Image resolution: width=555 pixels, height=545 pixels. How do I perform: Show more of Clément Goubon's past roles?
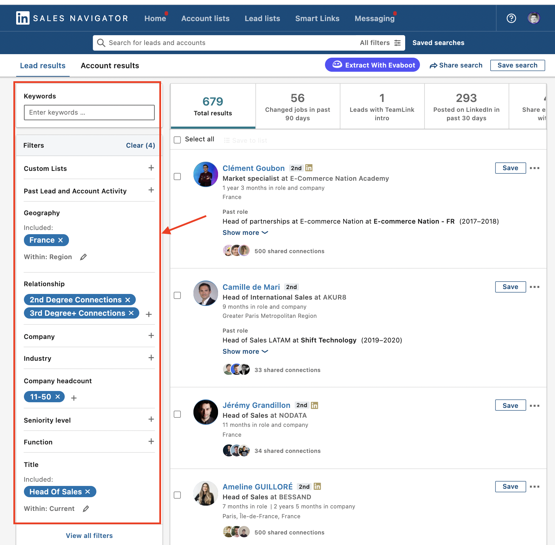tap(245, 232)
